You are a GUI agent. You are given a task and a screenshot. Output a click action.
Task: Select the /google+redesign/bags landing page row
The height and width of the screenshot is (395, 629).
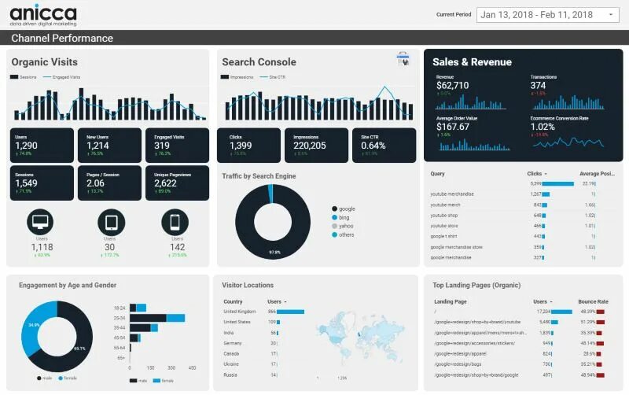pyautogui.click(x=521, y=364)
